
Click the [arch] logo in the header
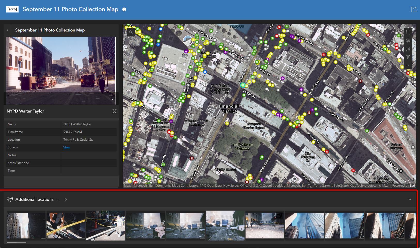[12, 9]
